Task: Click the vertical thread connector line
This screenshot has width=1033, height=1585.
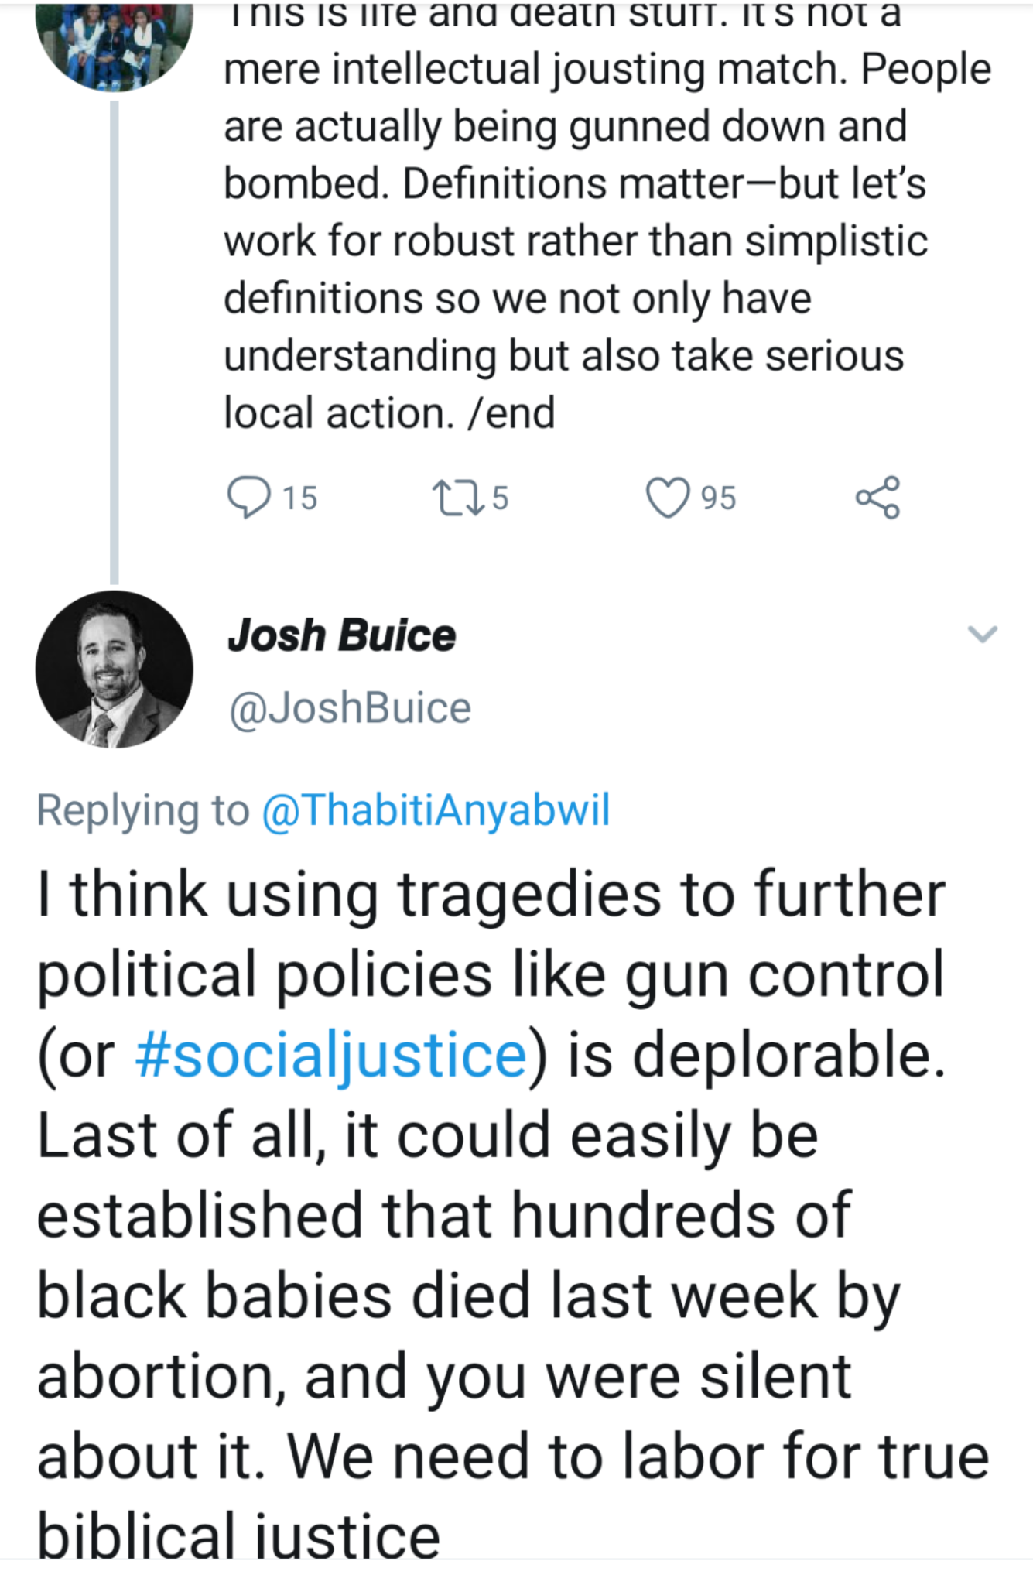Action: click(x=115, y=341)
